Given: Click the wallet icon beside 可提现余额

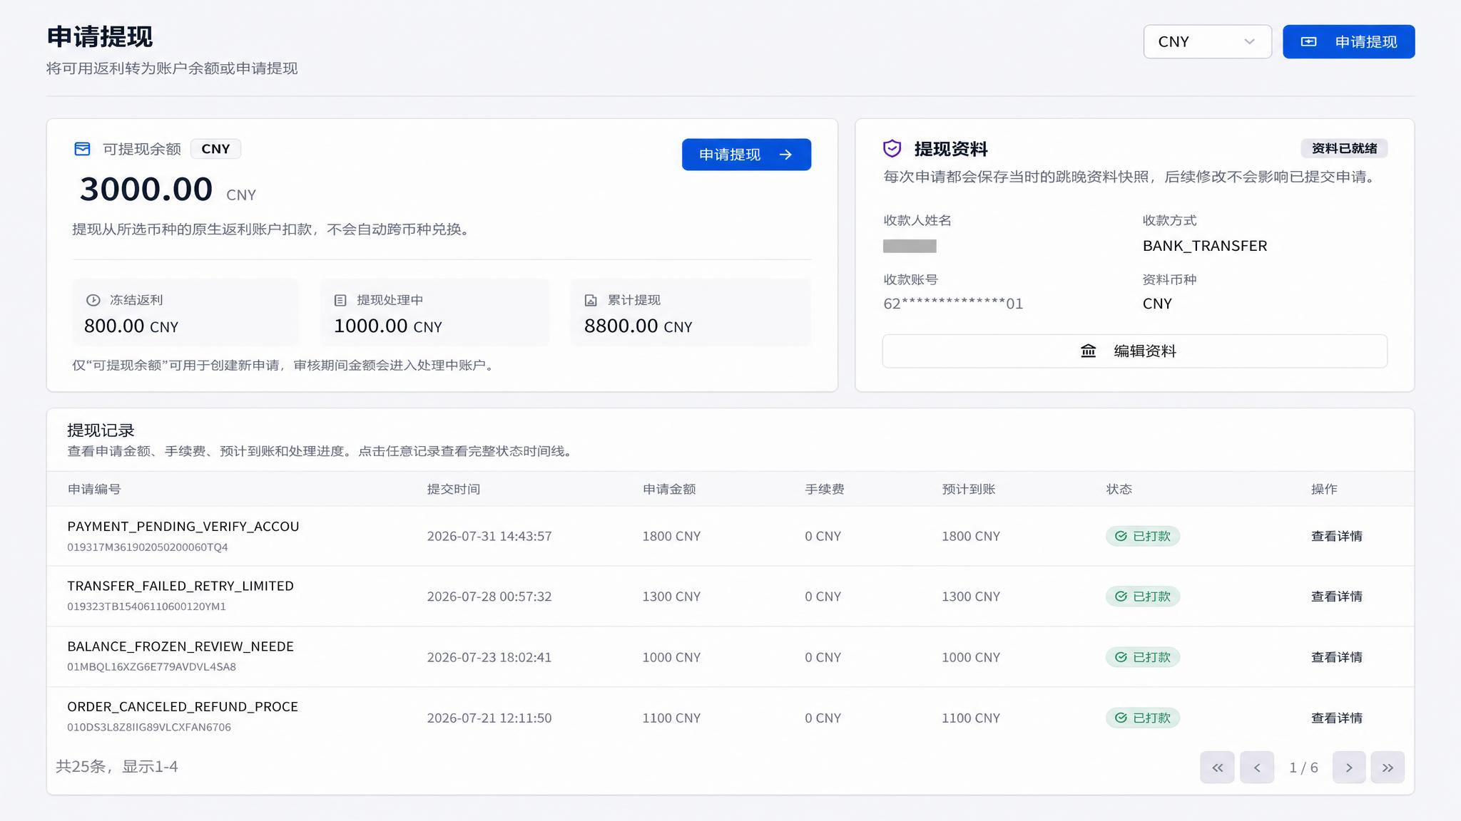Looking at the screenshot, I should tap(83, 149).
